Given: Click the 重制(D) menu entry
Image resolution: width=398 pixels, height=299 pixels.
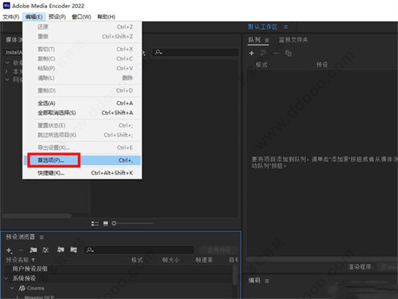Looking at the screenshot, I should 82,91.
